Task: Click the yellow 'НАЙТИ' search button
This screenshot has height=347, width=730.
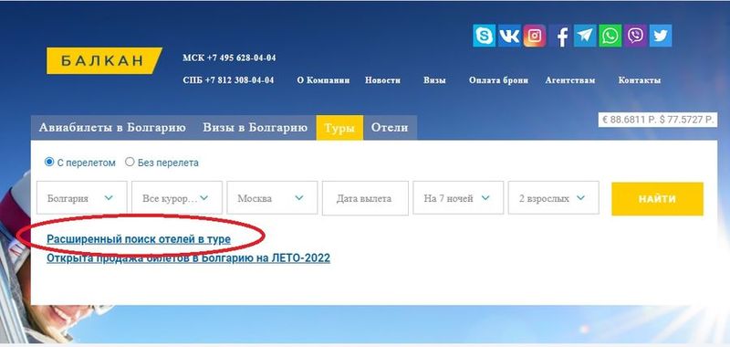Action: tap(657, 199)
